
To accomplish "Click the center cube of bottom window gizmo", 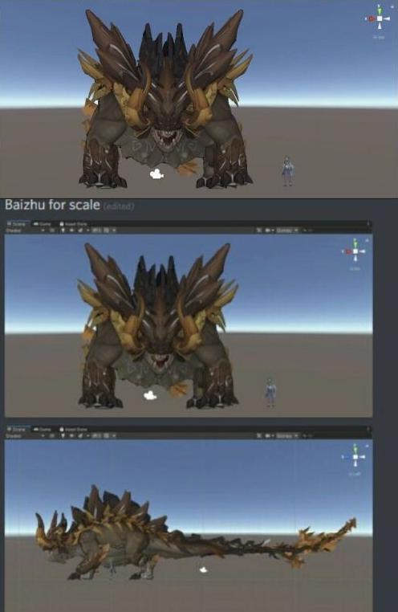I will tap(355, 457).
